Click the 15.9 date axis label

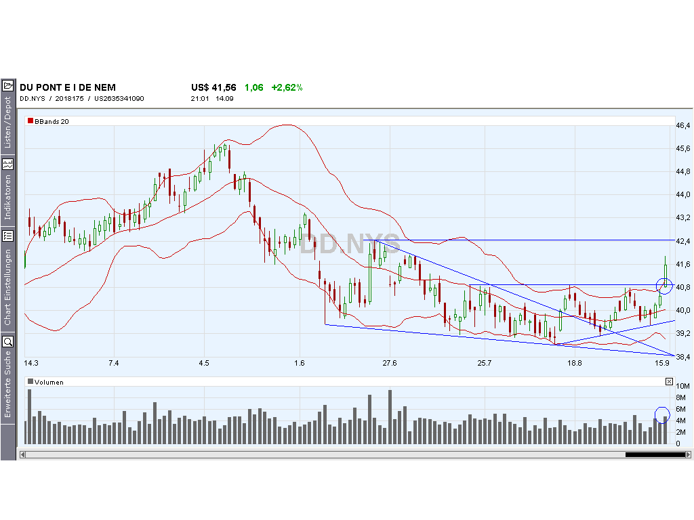click(662, 363)
